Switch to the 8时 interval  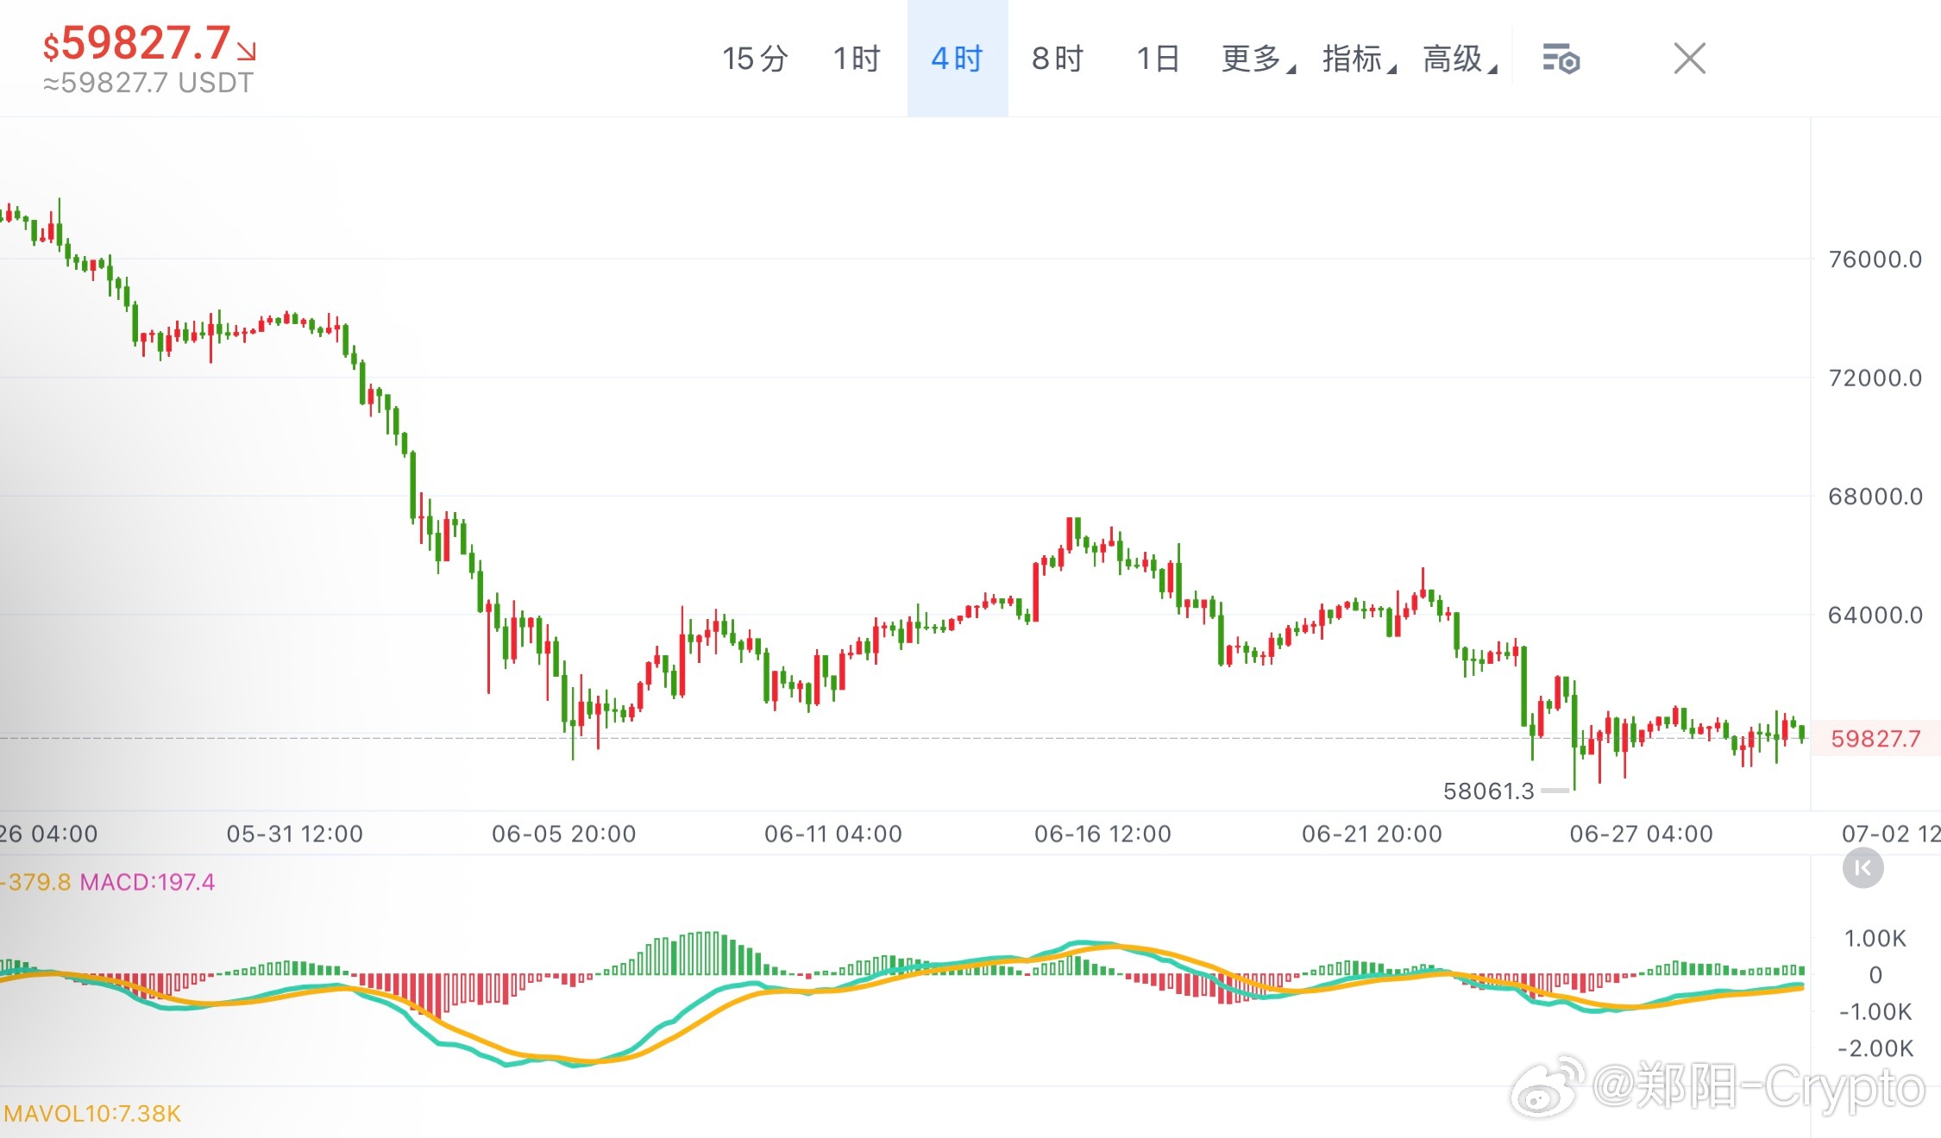[x=1058, y=59]
